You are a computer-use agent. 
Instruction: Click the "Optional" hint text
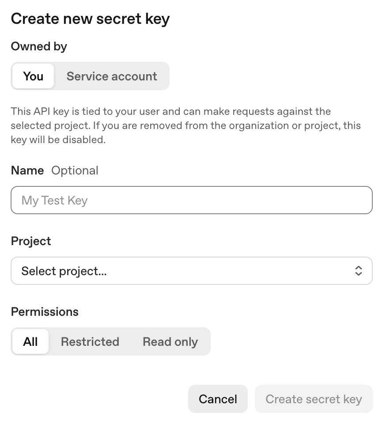point(75,170)
